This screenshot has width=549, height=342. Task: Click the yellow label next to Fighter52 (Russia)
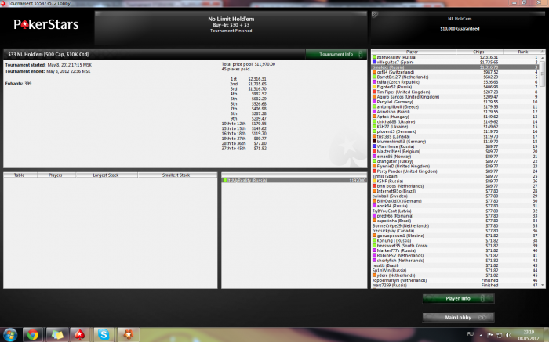click(374, 87)
